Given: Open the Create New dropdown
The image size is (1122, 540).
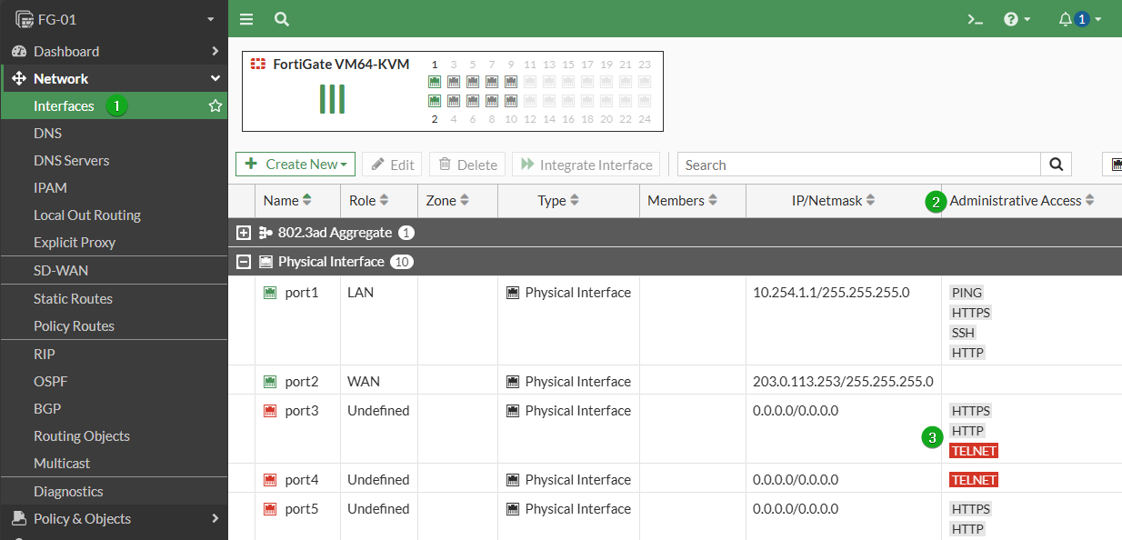Looking at the screenshot, I should pos(296,165).
